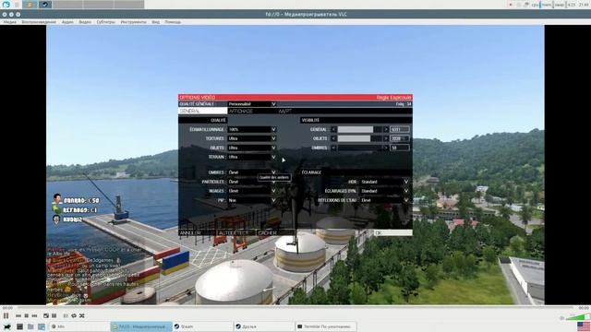Viewport: 591px width, 332px height.
Task: Open Qualité Générale preset dropdown
Action: pyautogui.click(x=252, y=104)
